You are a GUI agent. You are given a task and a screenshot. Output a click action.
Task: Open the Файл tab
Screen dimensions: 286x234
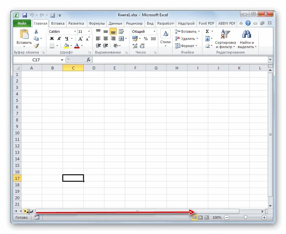pos(22,23)
